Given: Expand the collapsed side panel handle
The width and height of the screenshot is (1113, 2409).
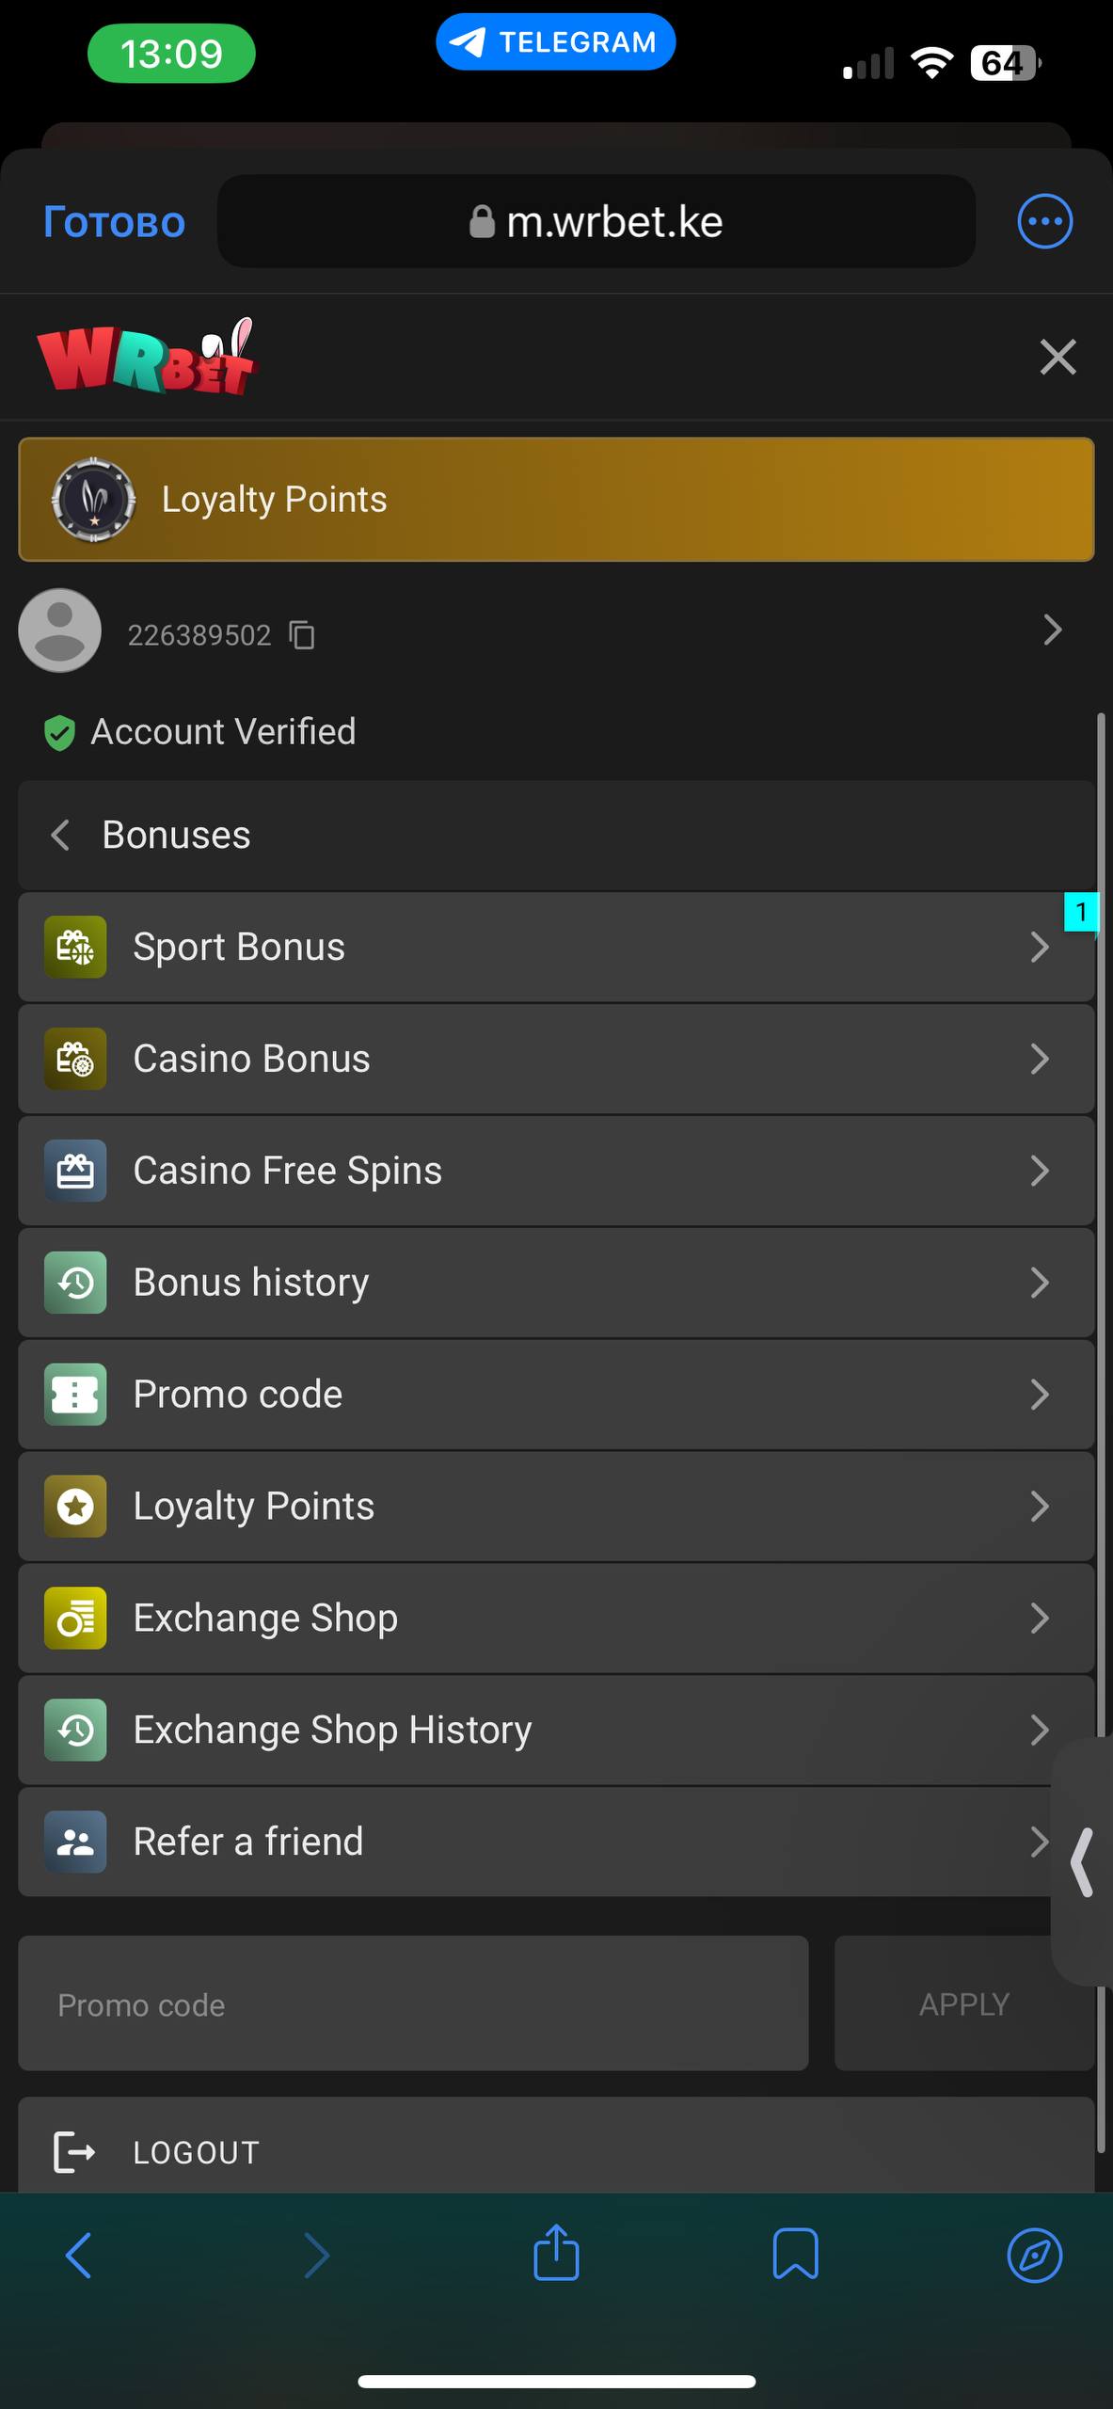Looking at the screenshot, I should (x=1083, y=1861).
